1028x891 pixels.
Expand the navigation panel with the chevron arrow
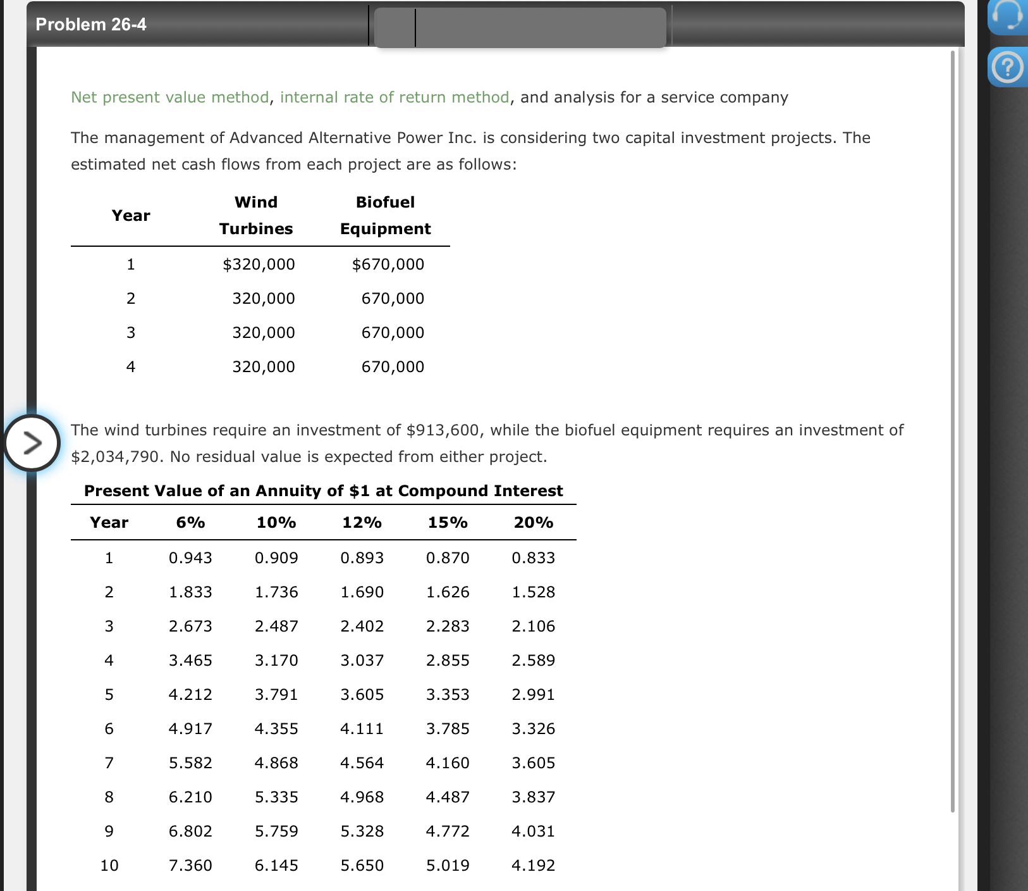coord(32,443)
